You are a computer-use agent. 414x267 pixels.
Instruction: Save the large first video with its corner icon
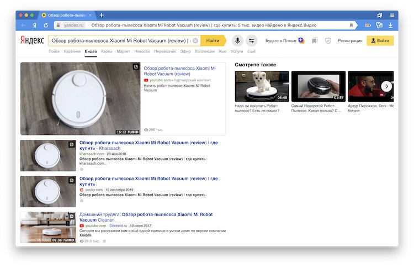[136, 67]
